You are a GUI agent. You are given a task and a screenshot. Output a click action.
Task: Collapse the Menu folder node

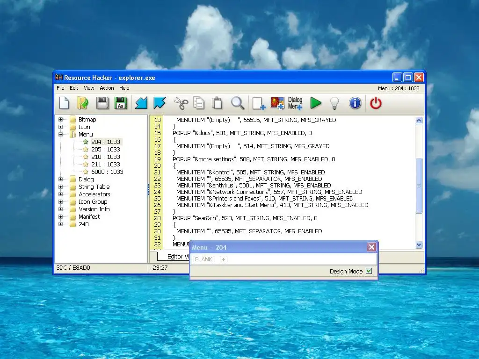(x=60, y=134)
